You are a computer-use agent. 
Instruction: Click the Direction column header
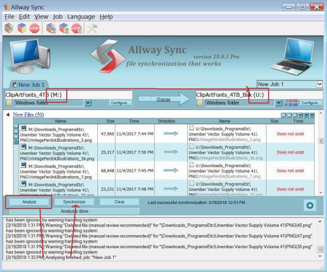click(166, 121)
